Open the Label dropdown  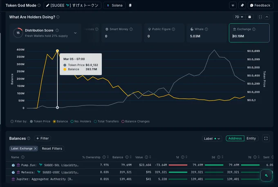(x=212, y=139)
